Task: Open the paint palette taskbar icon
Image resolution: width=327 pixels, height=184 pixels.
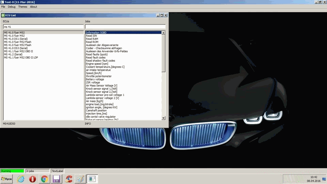Action: (80, 179)
